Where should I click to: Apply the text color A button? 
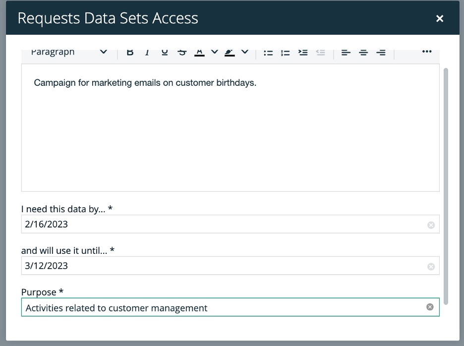click(199, 53)
